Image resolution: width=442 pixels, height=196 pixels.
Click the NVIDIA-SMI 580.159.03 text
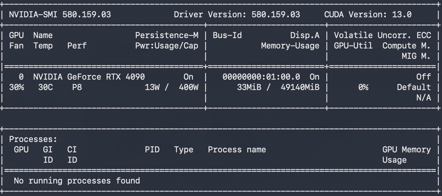point(60,15)
